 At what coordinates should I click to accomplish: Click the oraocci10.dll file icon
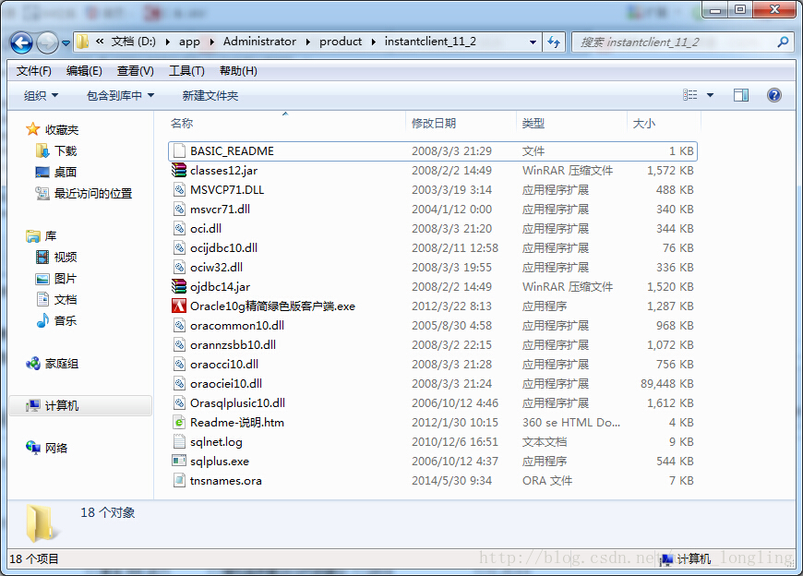(x=179, y=364)
